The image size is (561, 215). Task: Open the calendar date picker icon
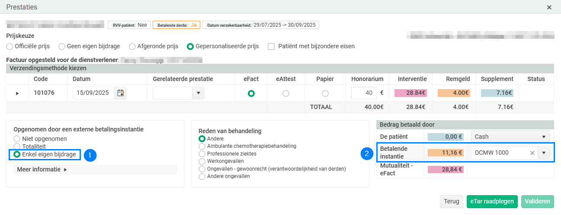(120, 93)
